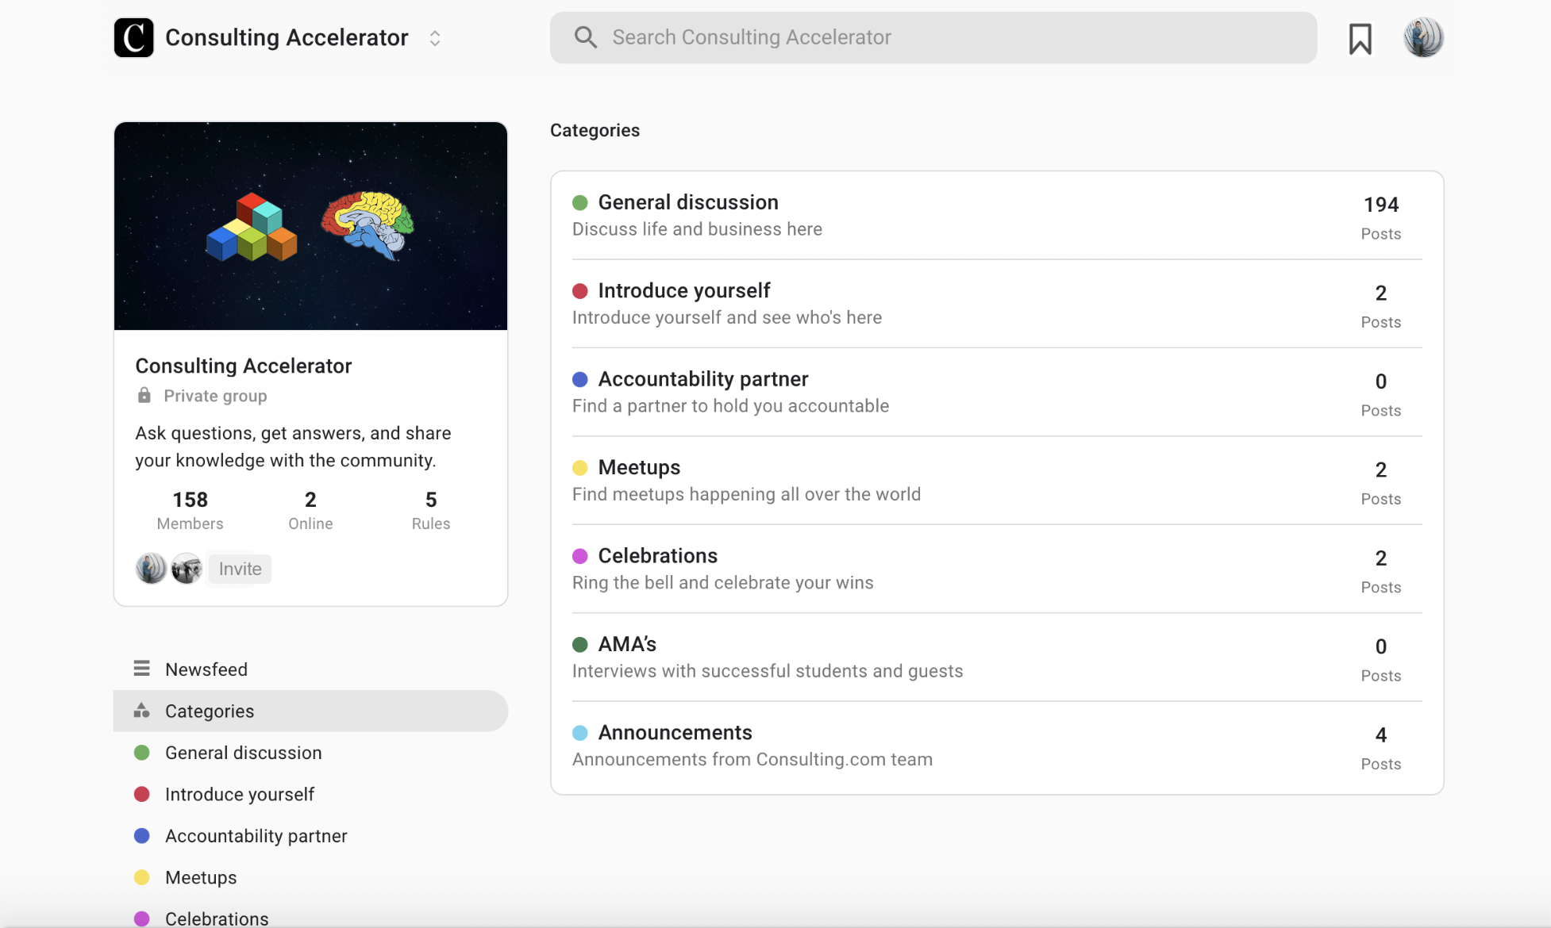Open your profile avatar menu
Screen dimensions: 1551x928
1423,36
